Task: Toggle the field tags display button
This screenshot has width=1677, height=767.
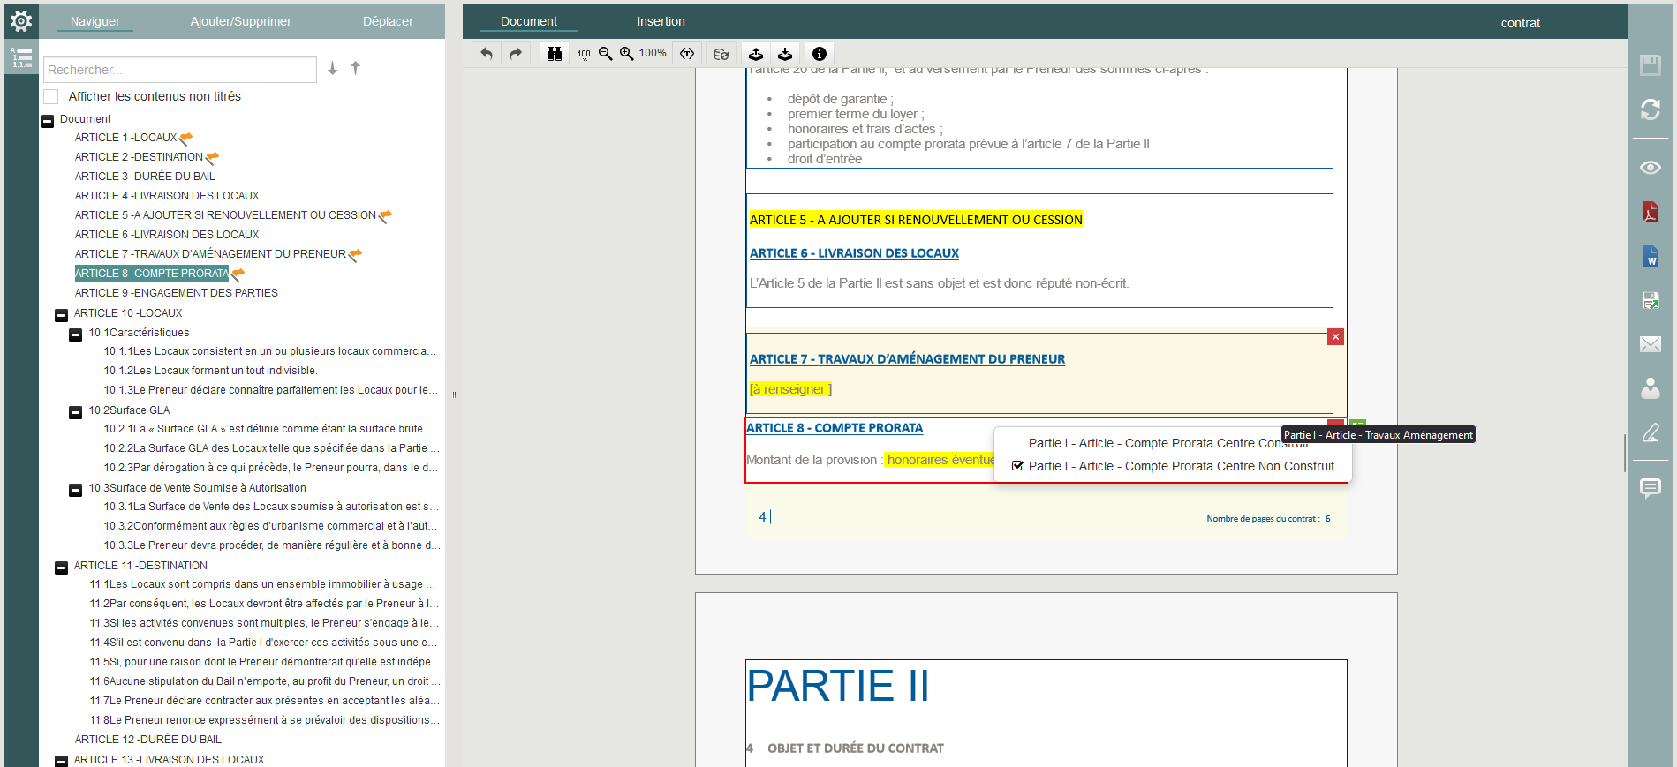Action: [687, 54]
